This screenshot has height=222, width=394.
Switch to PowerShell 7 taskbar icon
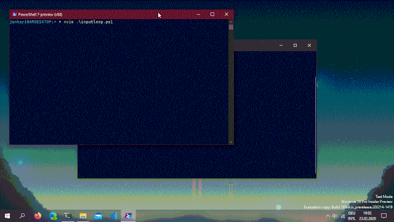tap(129, 216)
